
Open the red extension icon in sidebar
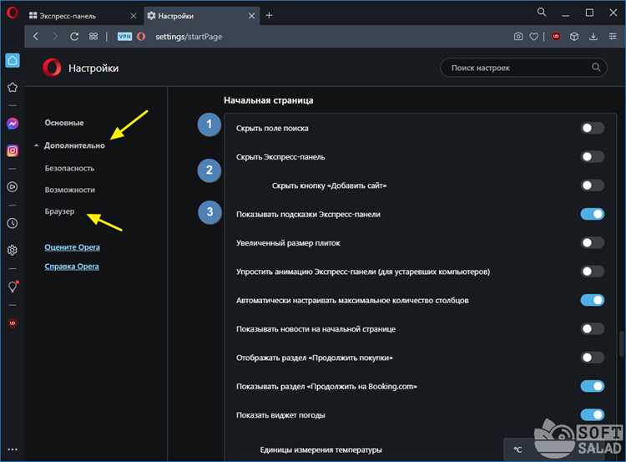click(13, 323)
